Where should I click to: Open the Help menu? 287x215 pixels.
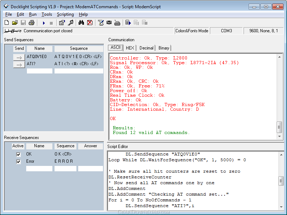click(83, 14)
